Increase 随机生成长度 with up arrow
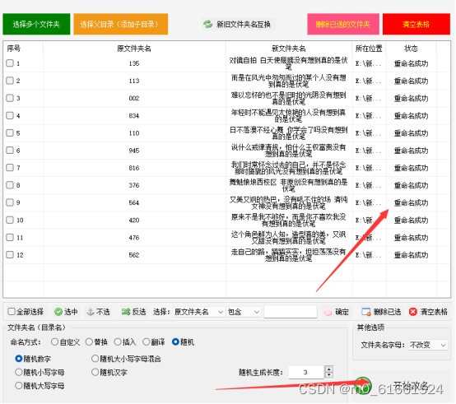The width and height of the screenshot is (456, 404). tap(329, 369)
